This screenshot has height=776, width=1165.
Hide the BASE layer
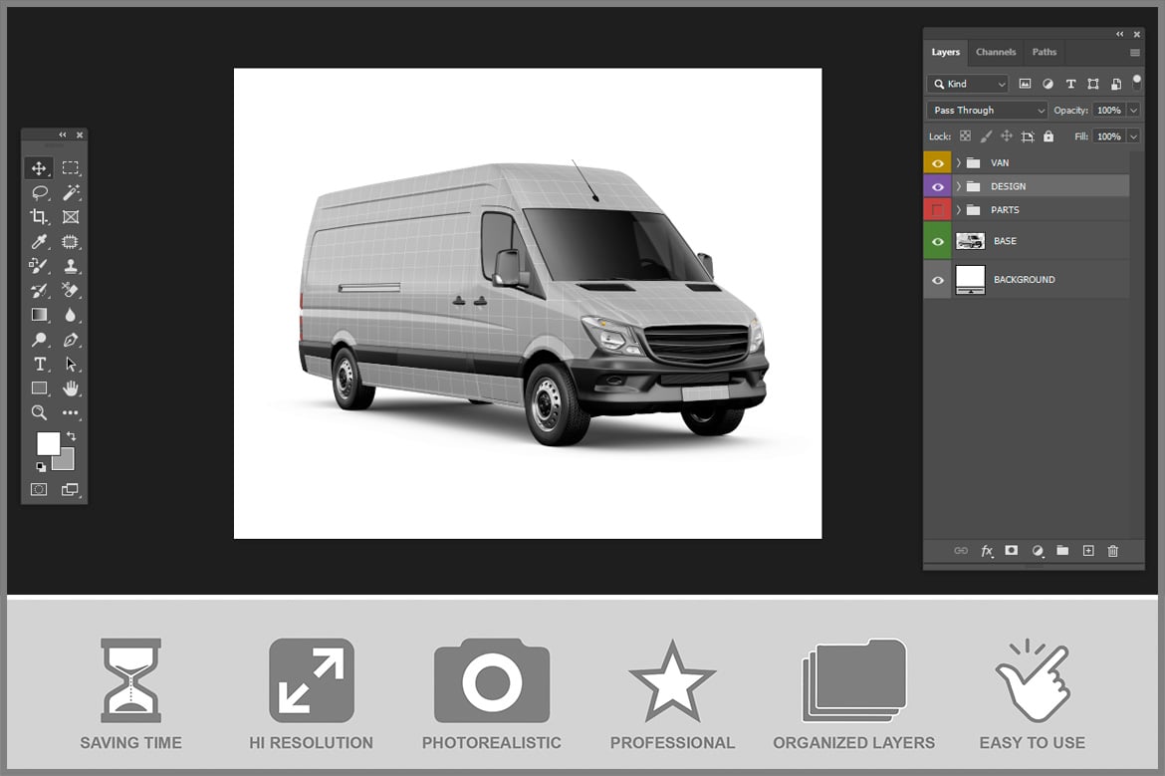(x=938, y=242)
